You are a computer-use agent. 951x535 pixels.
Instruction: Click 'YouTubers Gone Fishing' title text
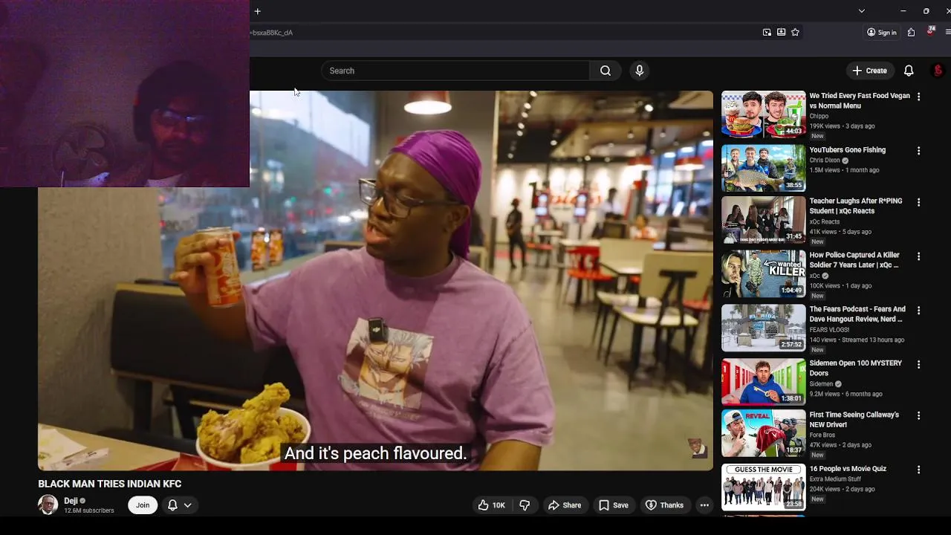point(847,150)
